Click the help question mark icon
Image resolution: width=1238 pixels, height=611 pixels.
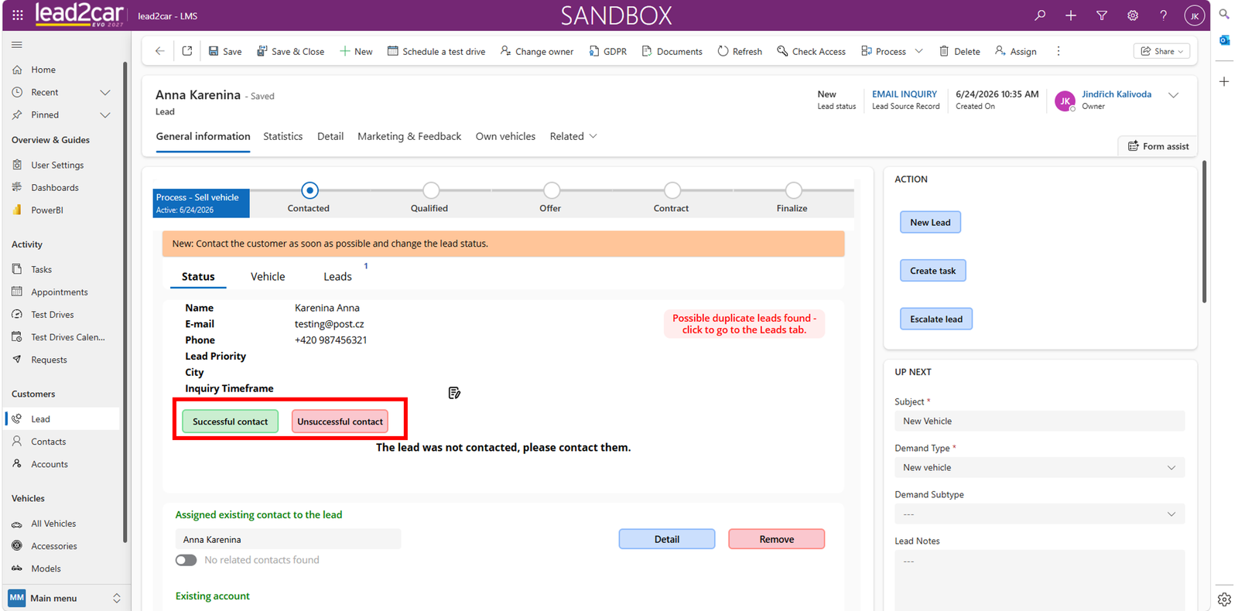1163,15
